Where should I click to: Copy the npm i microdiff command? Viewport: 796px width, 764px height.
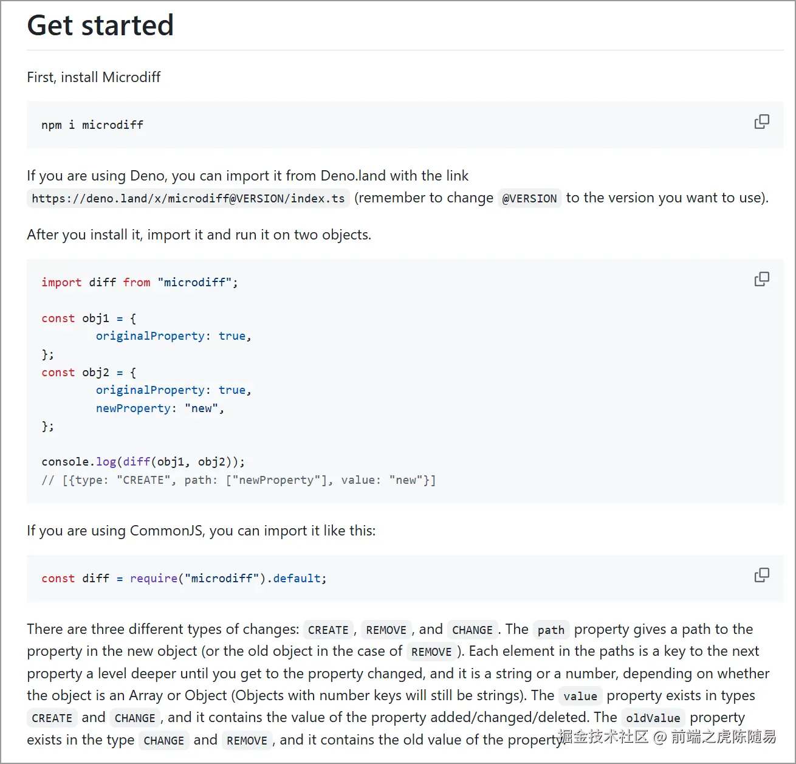[761, 122]
